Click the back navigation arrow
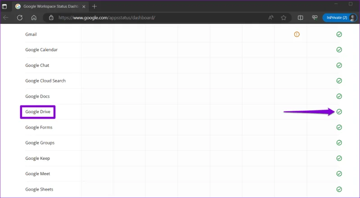 [6, 18]
